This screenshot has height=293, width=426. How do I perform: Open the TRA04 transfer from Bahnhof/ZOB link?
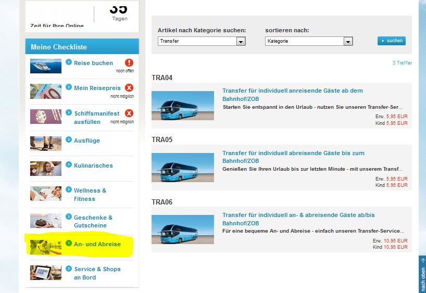click(292, 94)
